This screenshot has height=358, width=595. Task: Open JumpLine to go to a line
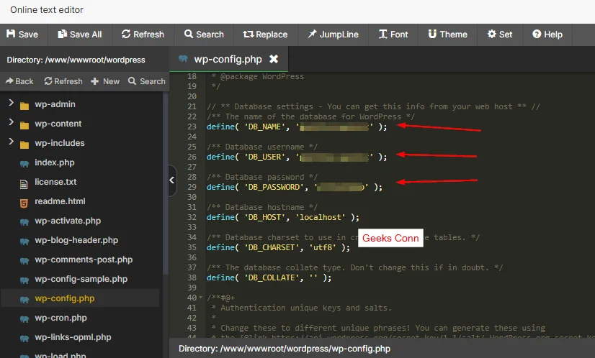point(334,35)
